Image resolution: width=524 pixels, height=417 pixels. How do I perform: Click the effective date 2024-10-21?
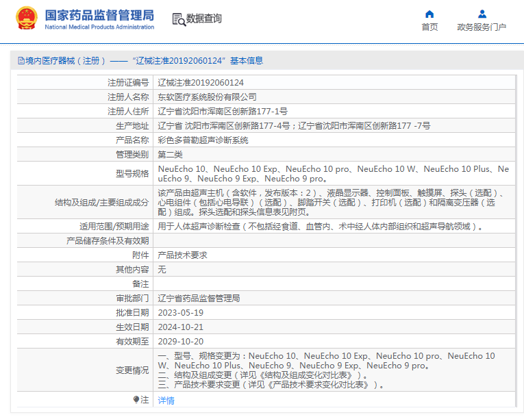click(x=181, y=327)
